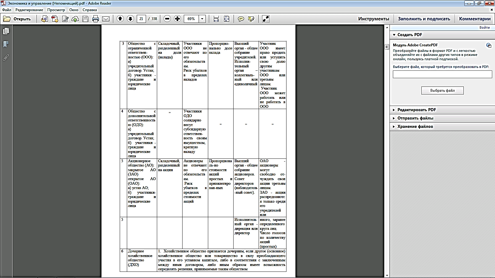Click the create PDF online toolbar icon
Image resolution: width=495 pixels, height=278 pixels.
[45, 19]
